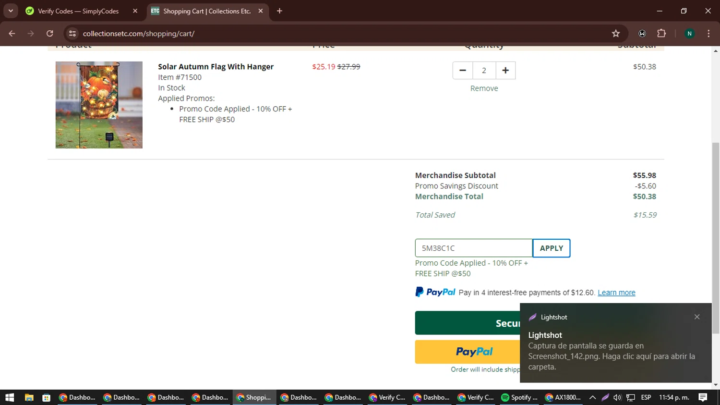Viewport: 720px width, 405px height.
Task: Open the W extension icon in toolbar
Action: (642, 33)
